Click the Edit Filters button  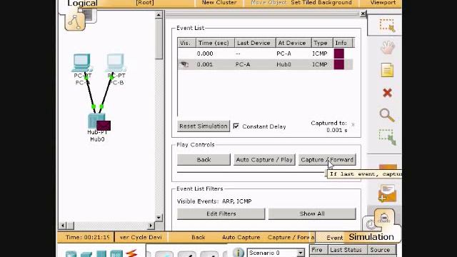pos(221,213)
